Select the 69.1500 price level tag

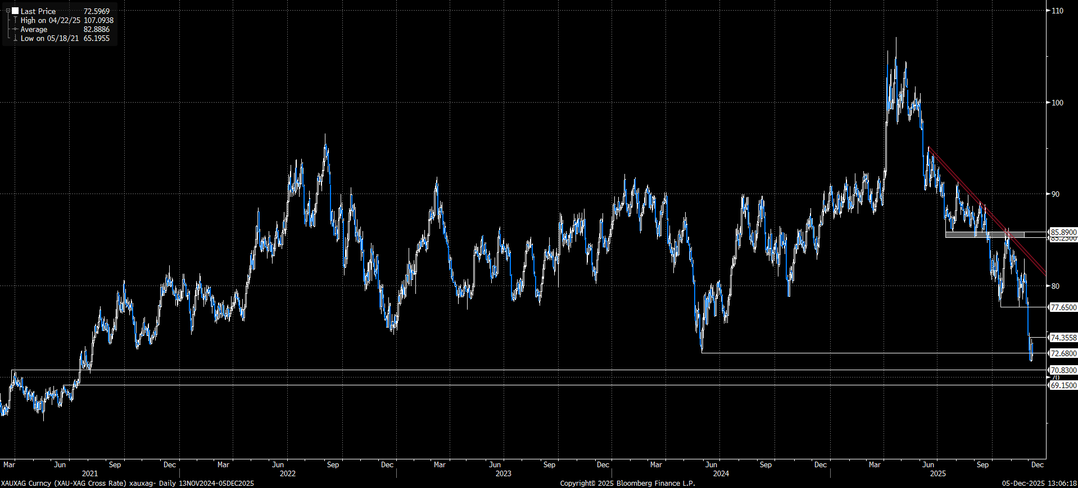(x=1063, y=385)
